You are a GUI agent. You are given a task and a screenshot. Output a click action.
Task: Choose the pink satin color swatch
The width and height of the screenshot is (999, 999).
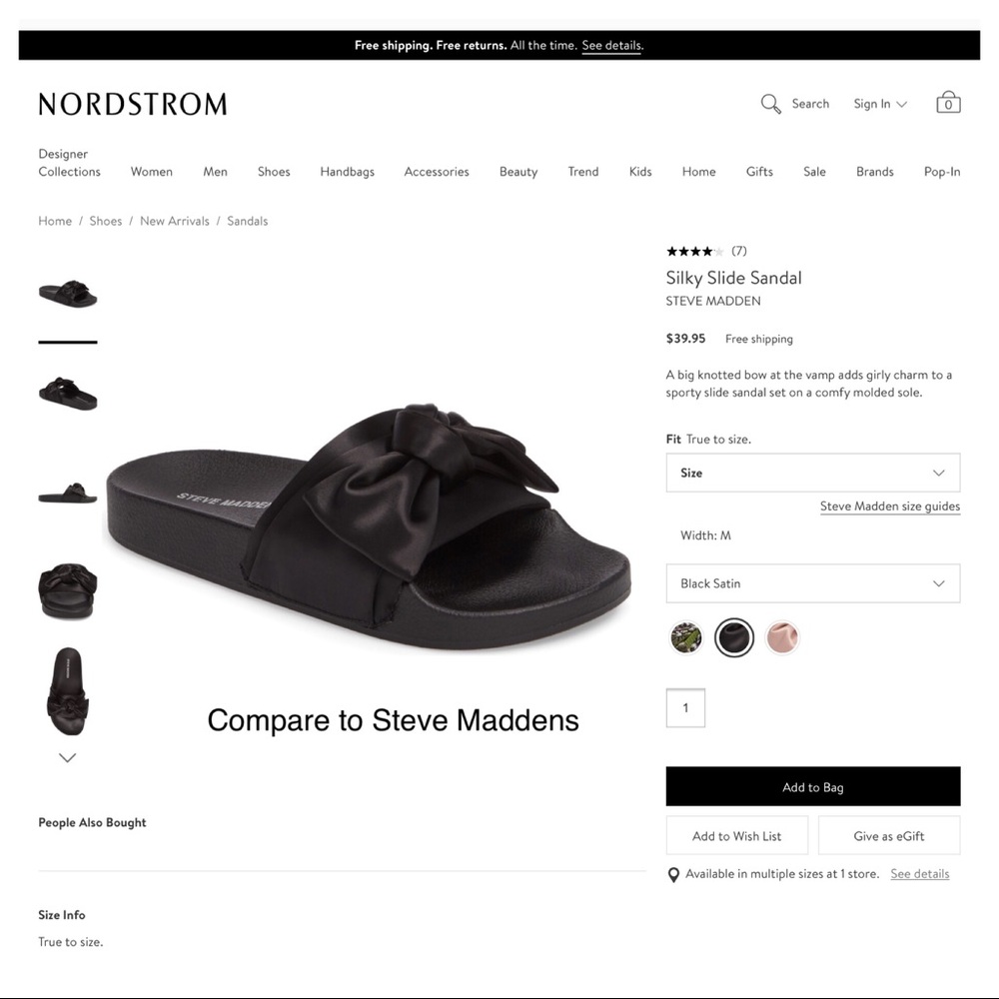click(x=782, y=637)
